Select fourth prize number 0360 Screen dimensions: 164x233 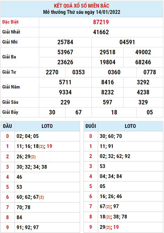pos(114,72)
